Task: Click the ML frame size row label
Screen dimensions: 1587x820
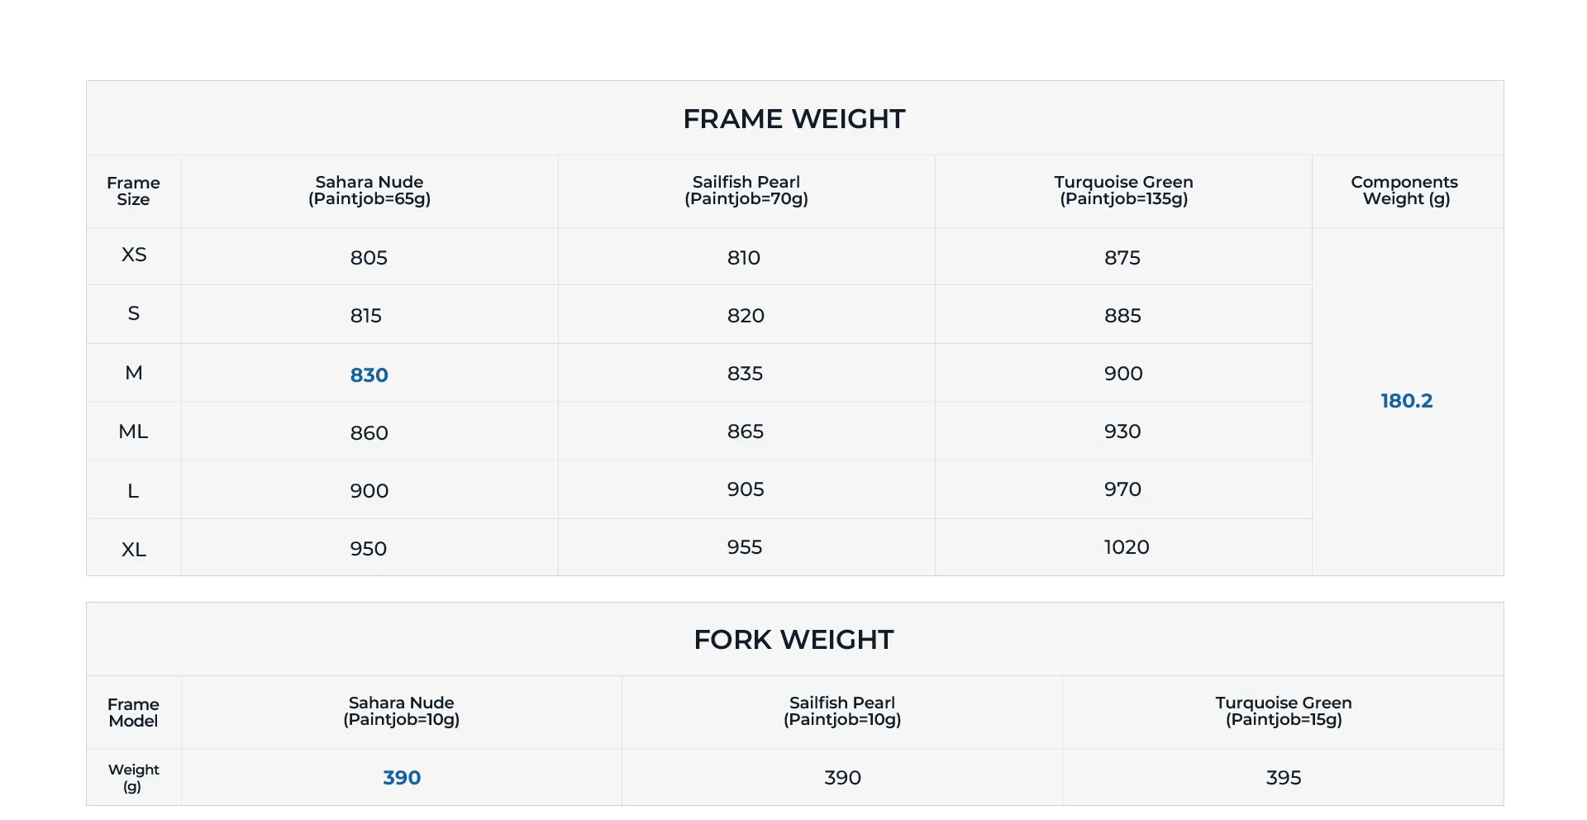Action: (x=133, y=431)
